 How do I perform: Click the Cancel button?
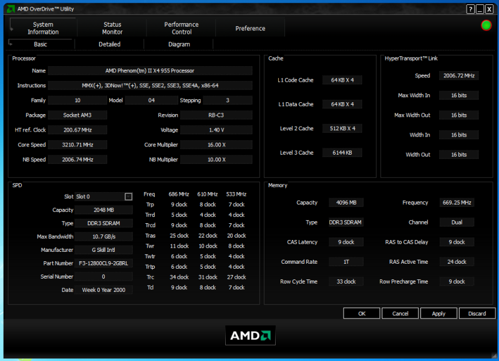click(400, 313)
